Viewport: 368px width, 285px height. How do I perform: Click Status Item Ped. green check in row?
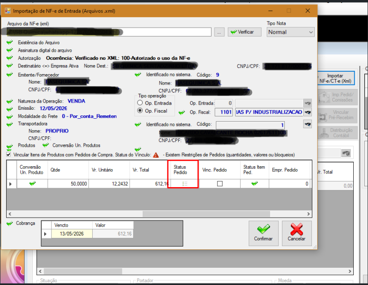(254, 183)
